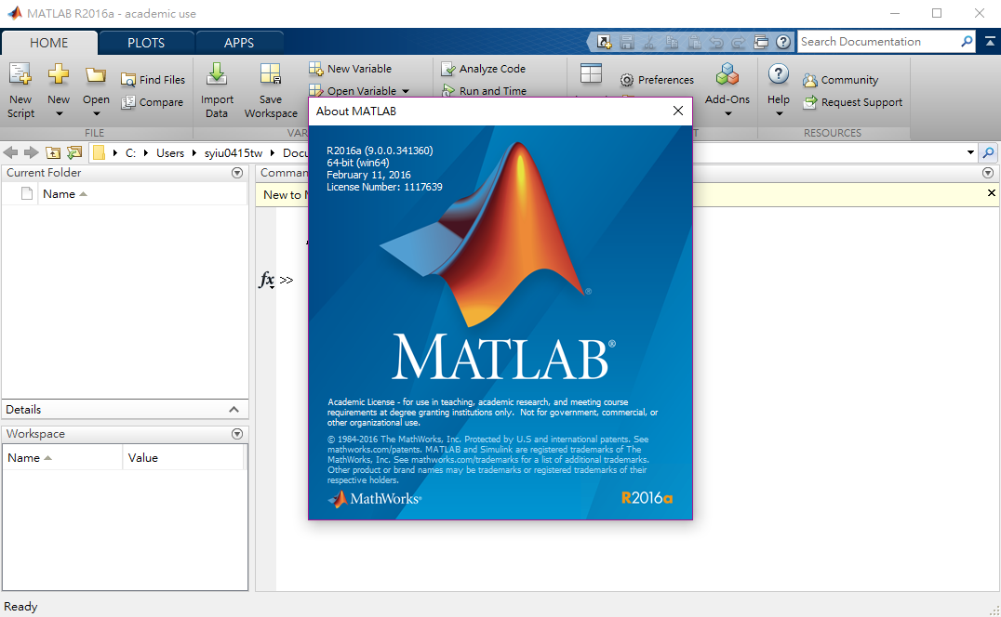Switch to the HOME tab

[49, 43]
